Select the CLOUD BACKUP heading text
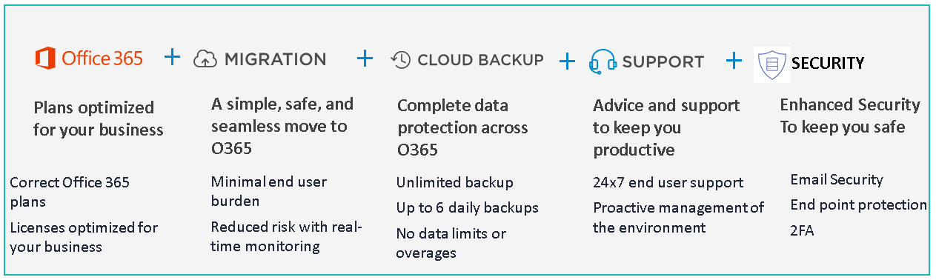 (480, 60)
